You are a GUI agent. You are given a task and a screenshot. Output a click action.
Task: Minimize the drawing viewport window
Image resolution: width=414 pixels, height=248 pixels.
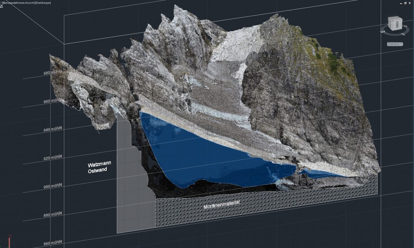400,2
